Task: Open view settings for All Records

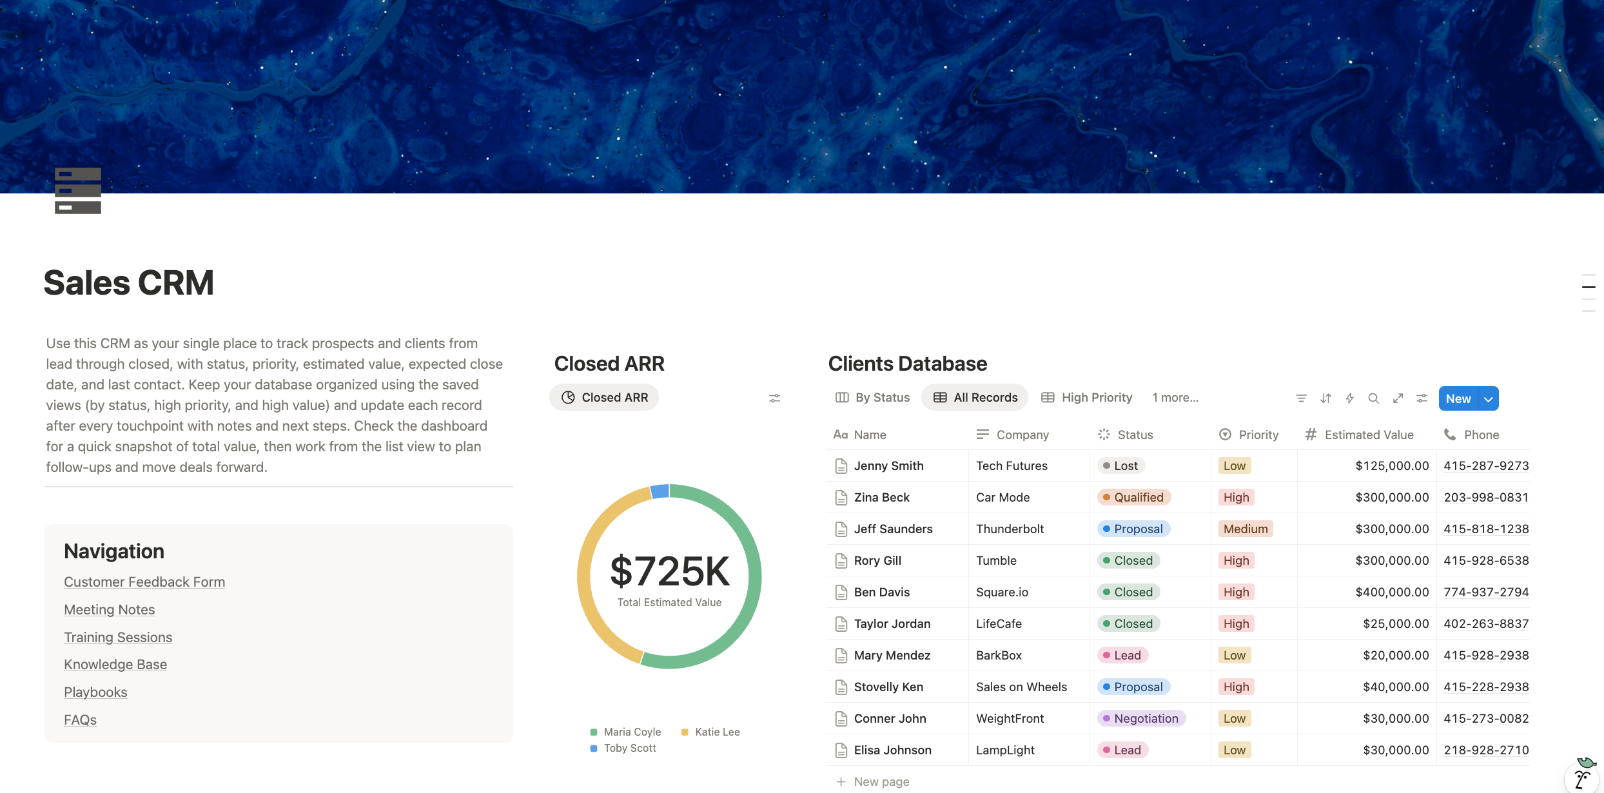Action: (1422, 398)
